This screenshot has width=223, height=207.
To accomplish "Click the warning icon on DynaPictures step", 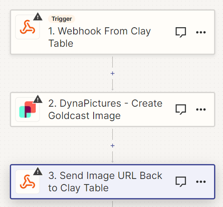I will tap(38, 99).
